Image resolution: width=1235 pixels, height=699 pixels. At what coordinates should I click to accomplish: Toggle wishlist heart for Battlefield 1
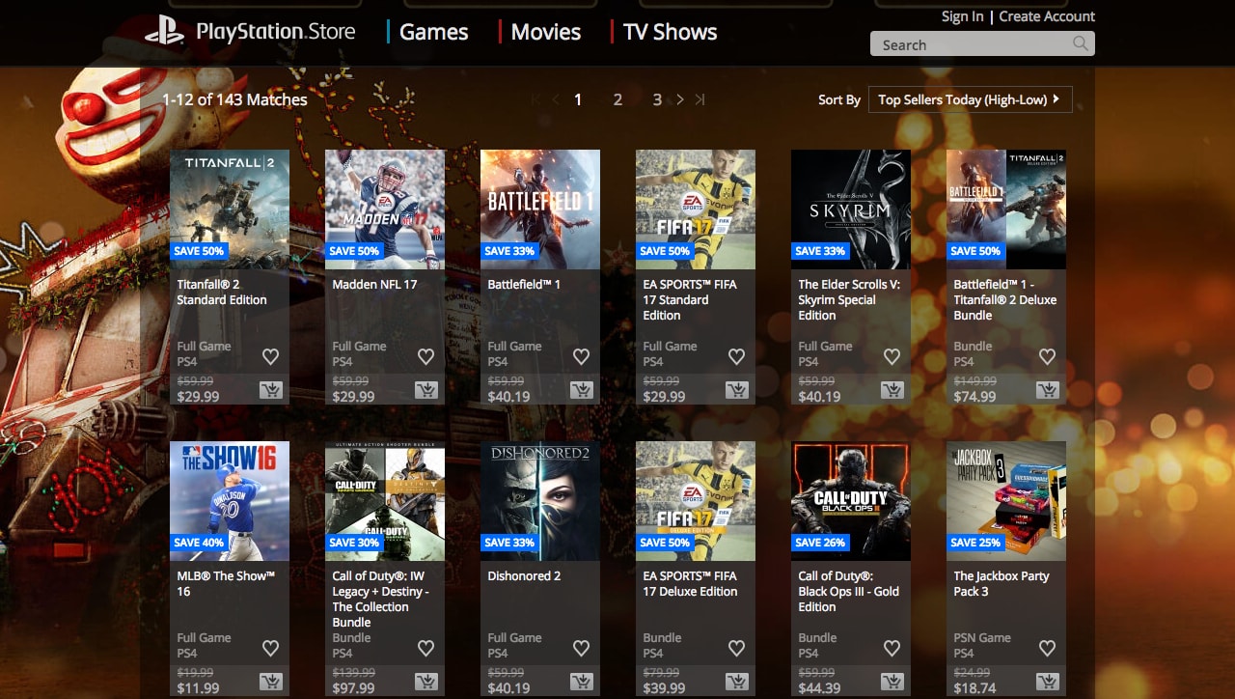581,356
